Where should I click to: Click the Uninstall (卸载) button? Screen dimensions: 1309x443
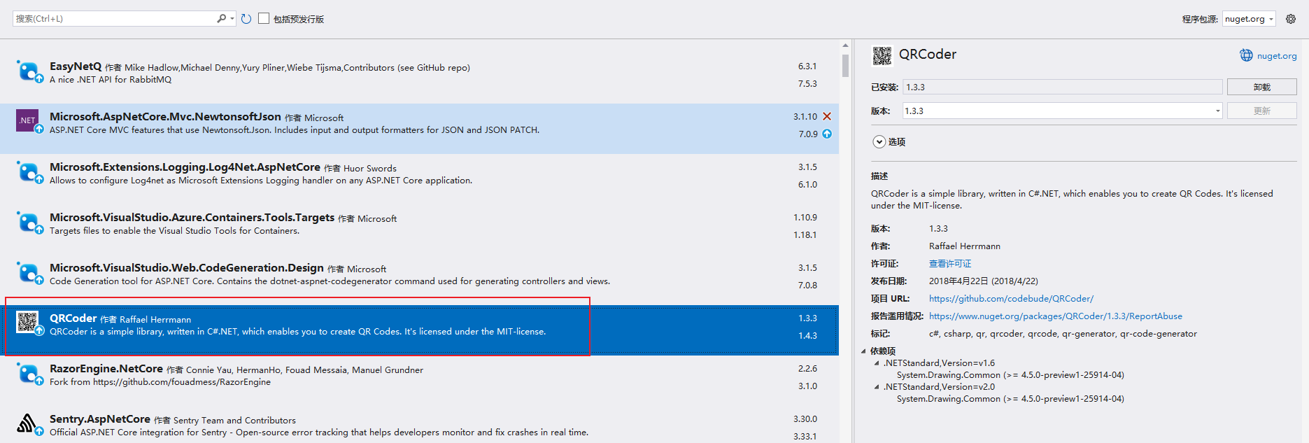[1261, 87]
